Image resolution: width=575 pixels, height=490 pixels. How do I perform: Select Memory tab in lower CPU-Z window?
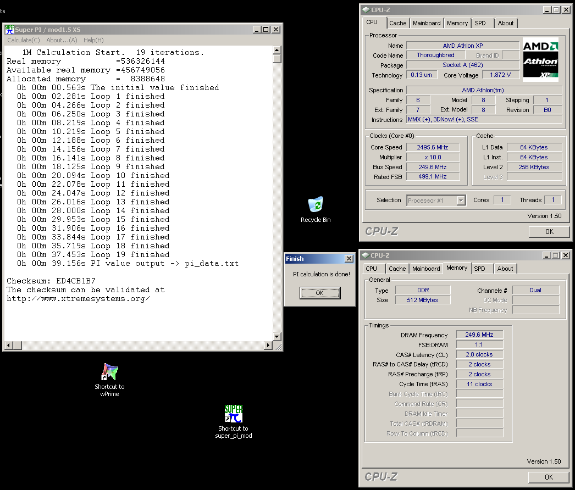[x=457, y=268]
